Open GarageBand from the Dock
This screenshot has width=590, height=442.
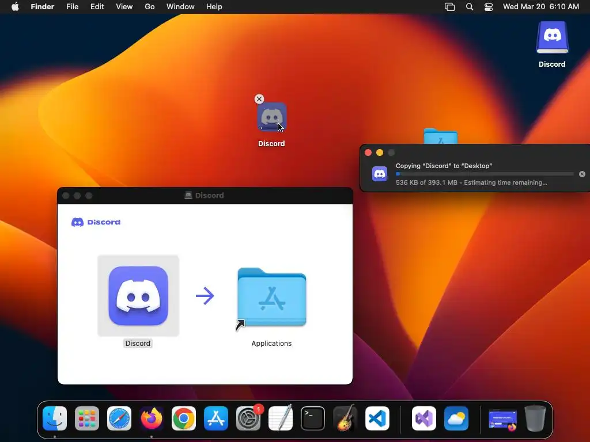click(345, 418)
